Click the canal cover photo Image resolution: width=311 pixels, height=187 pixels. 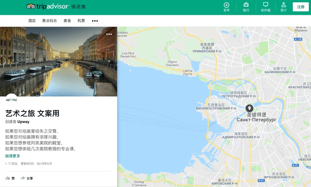click(x=58, y=62)
